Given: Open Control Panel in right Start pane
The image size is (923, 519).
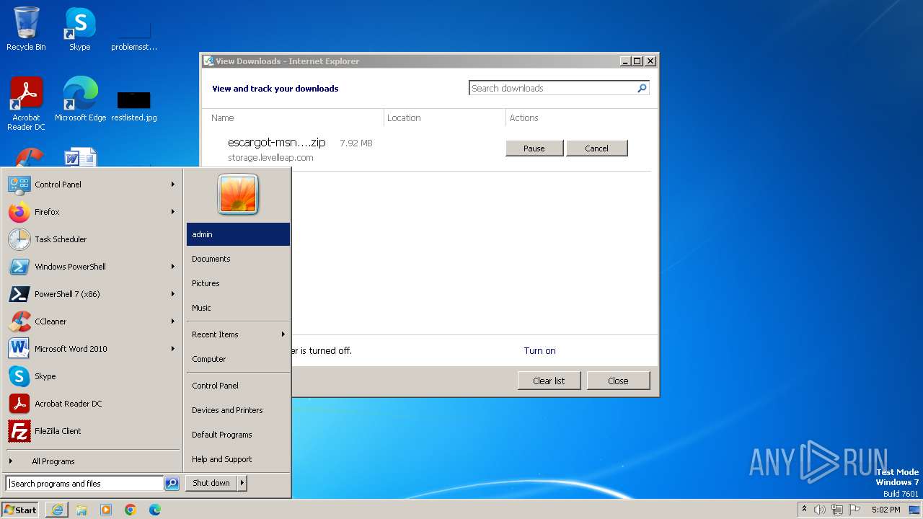Looking at the screenshot, I should 238,386.
